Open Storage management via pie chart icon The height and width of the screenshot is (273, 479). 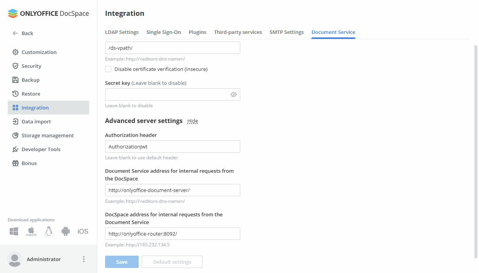pos(15,135)
